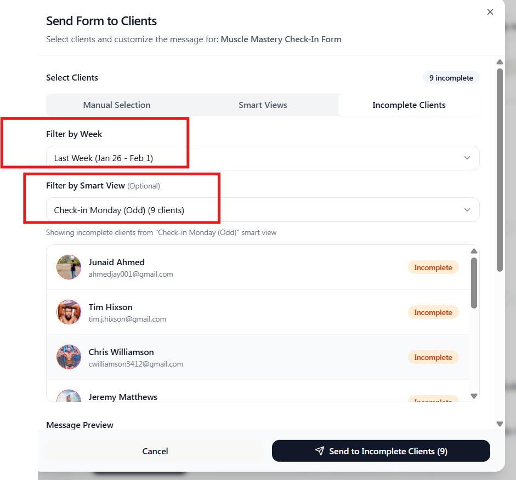Select the Incomplete Clients tab
The image size is (516, 480).
[x=409, y=105]
